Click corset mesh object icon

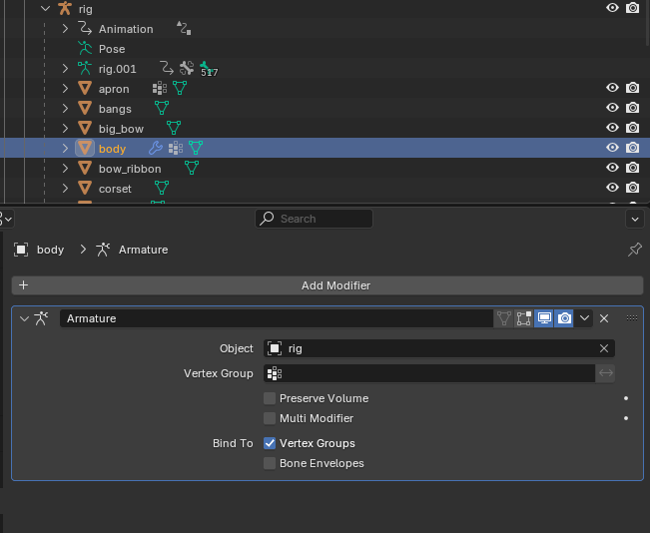click(85, 188)
